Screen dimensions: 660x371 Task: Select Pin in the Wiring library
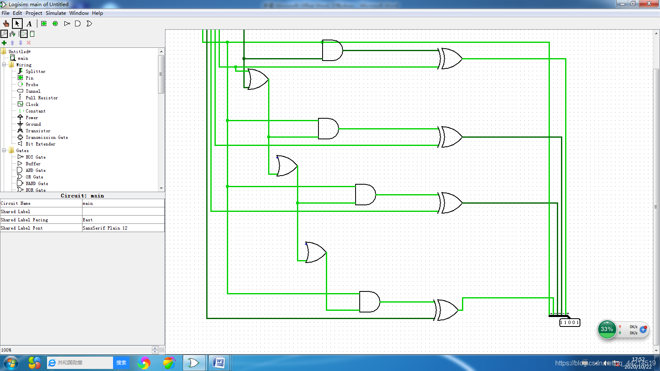coord(29,78)
